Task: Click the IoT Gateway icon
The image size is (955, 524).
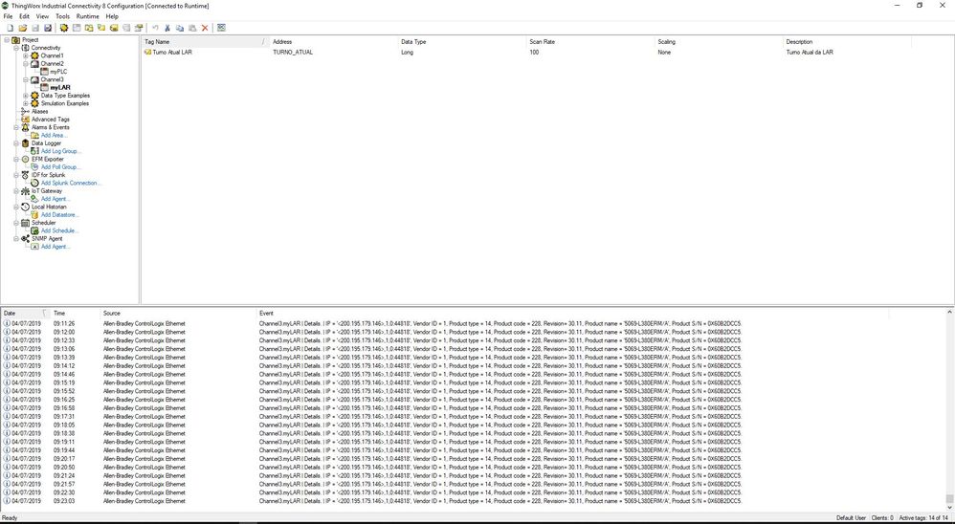Action: tap(25, 191)
